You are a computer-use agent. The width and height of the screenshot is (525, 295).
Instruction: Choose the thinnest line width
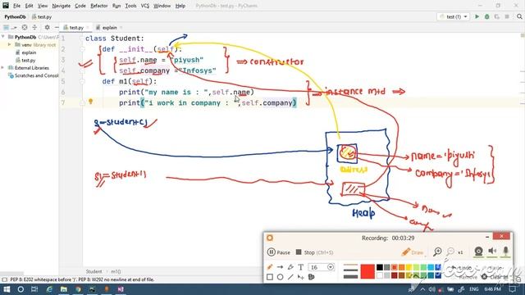(x=350, y=265)
